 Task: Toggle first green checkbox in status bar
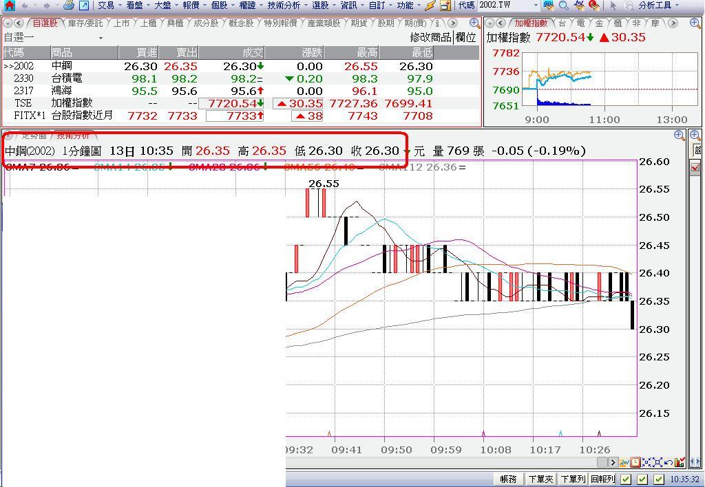pyautogui.click(x=625, y=479)
